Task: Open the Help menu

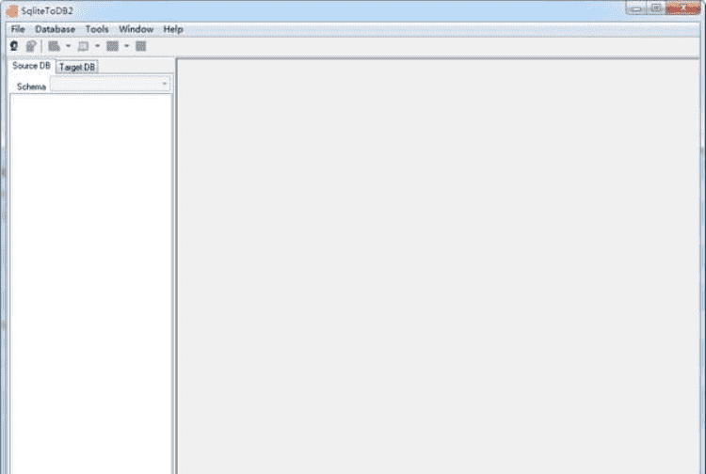Action: click(x=173, y=29)
